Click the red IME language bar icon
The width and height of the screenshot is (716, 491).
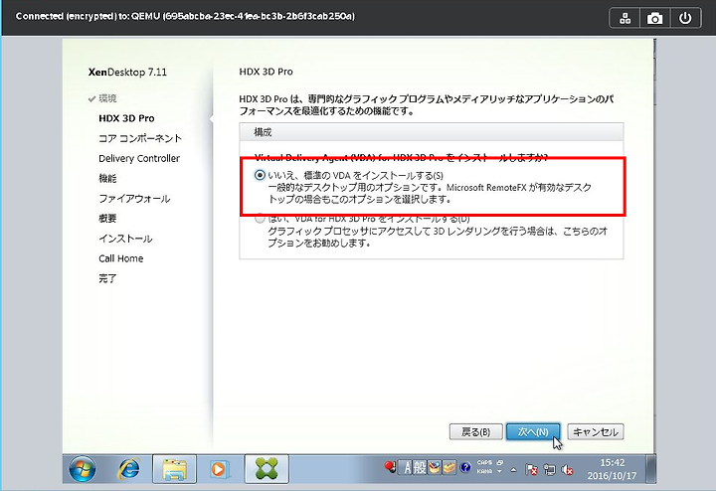click(x=390, y=467)
